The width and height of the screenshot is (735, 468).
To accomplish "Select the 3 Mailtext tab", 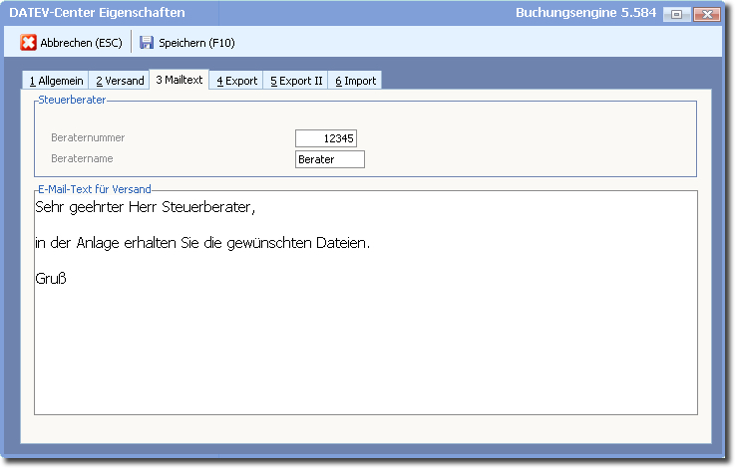I will click(x=179, y=80).
